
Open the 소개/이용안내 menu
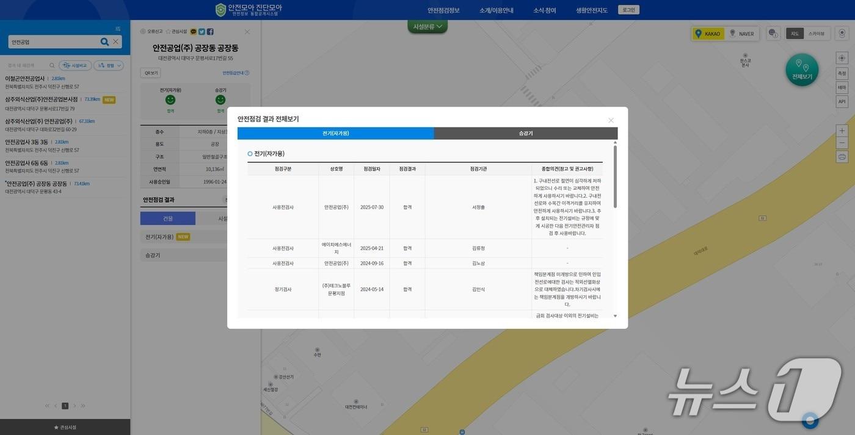coord(496,10)
